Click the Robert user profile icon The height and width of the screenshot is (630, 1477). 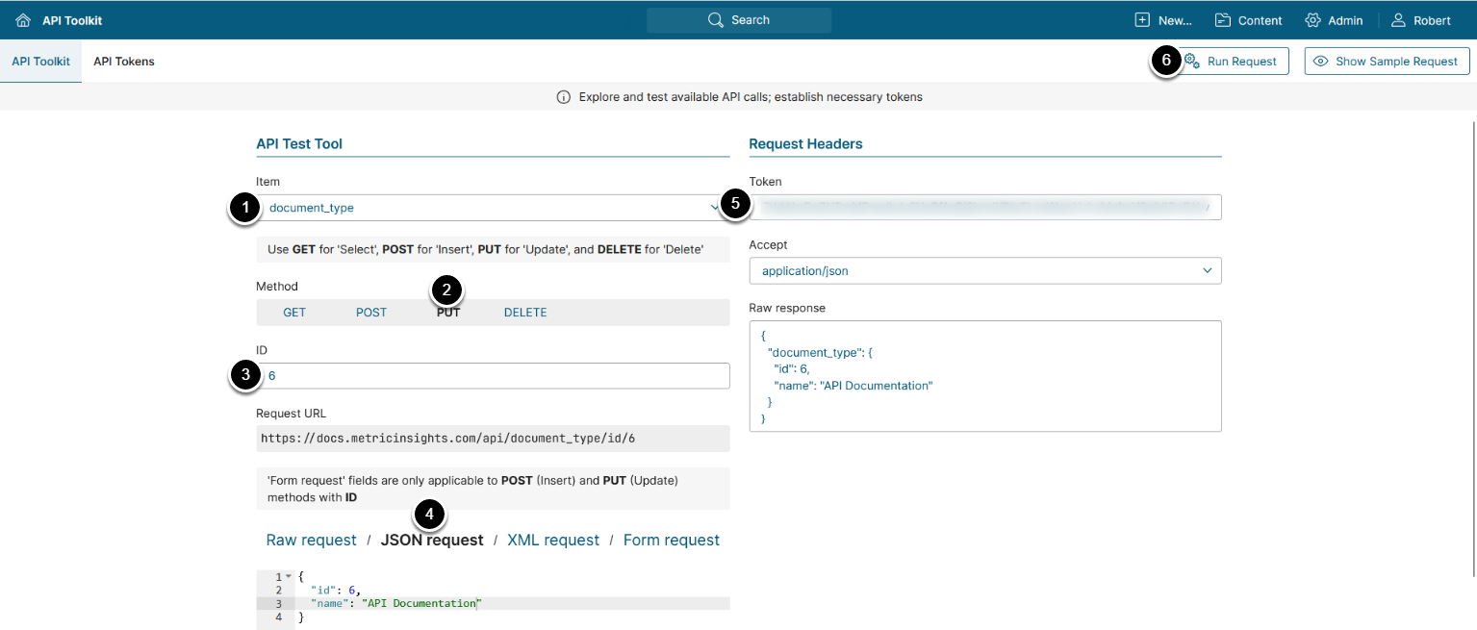(x=1398, y=20)
